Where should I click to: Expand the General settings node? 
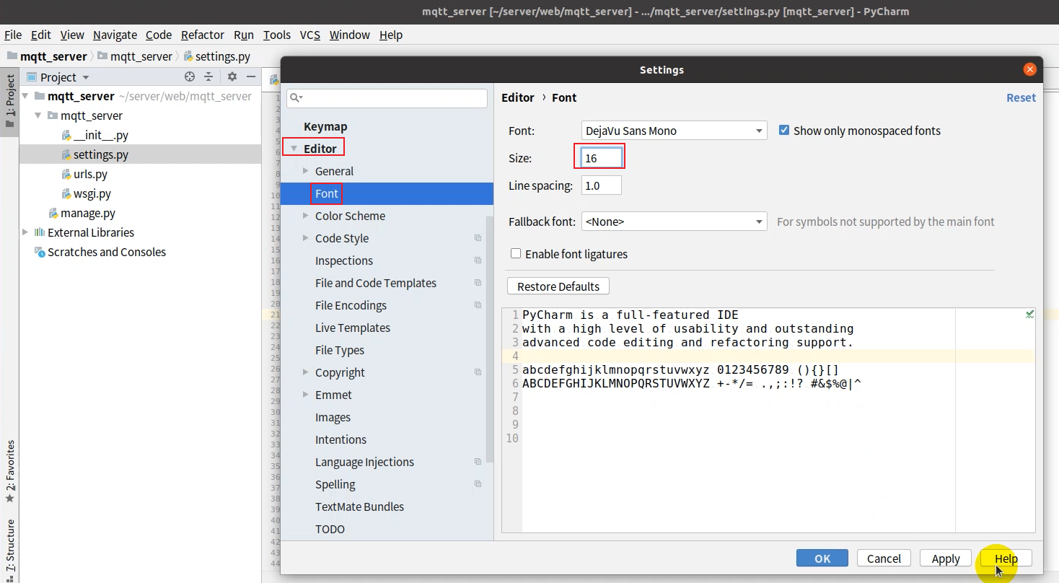[x=306, y=171]
